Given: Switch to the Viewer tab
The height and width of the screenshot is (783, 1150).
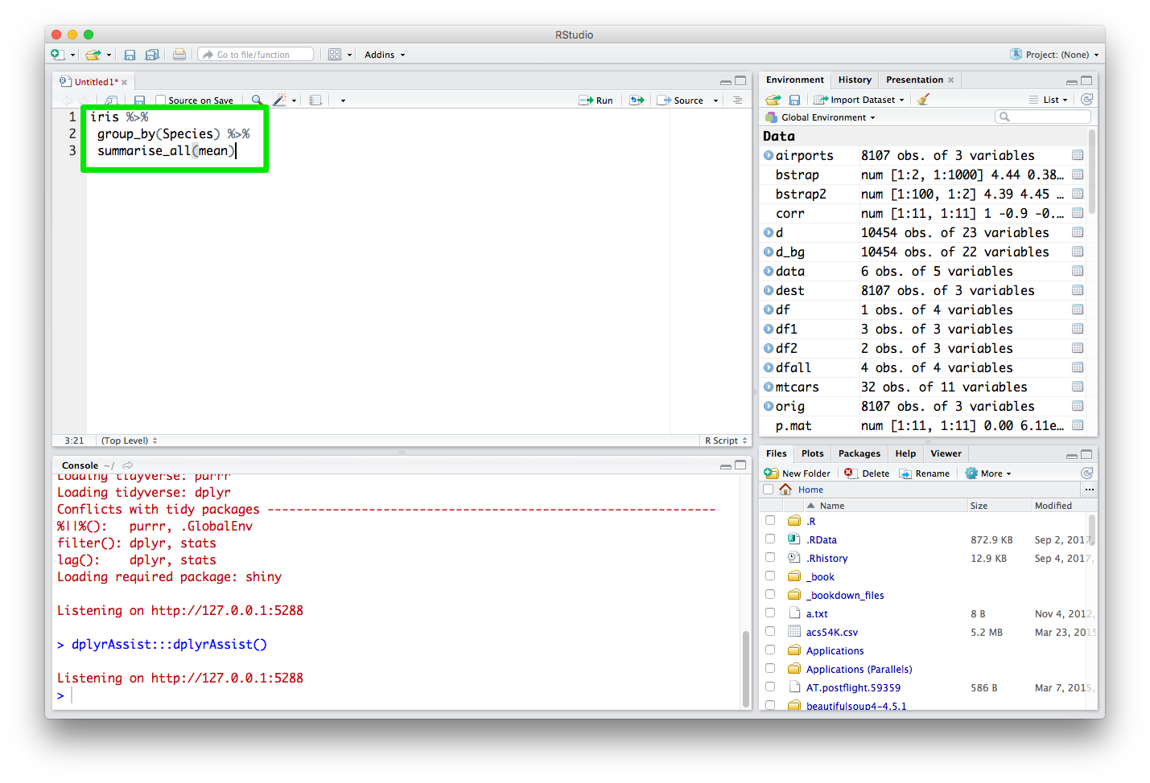Looking at the screenshot, I should pos(946,453).
